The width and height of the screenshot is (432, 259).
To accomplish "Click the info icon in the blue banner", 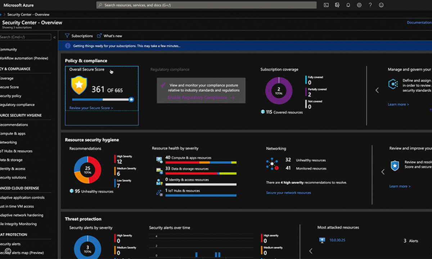I will [x=68, y=46].
